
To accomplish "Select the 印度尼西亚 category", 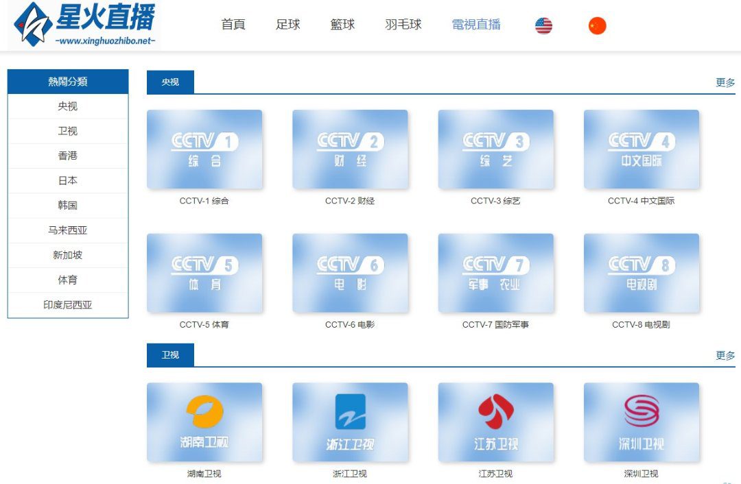I will (67, 304).
